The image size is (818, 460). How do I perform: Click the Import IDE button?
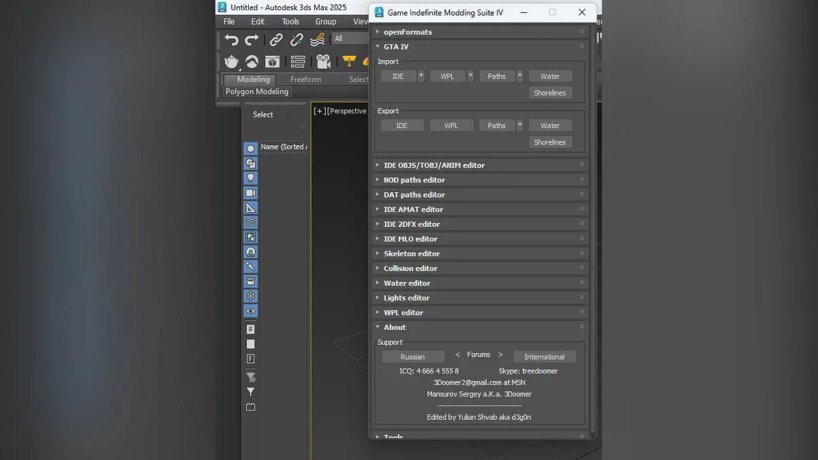(398, 76)
